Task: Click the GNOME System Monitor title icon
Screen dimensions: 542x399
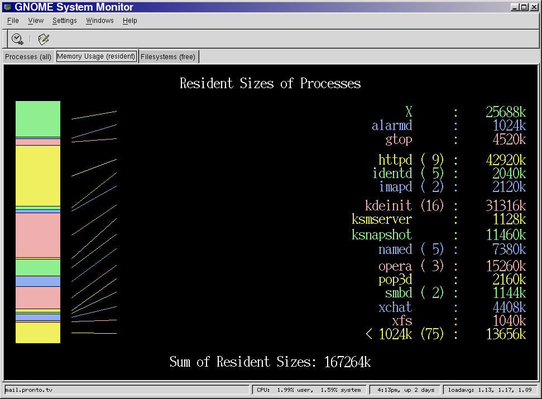Action: 8,7
